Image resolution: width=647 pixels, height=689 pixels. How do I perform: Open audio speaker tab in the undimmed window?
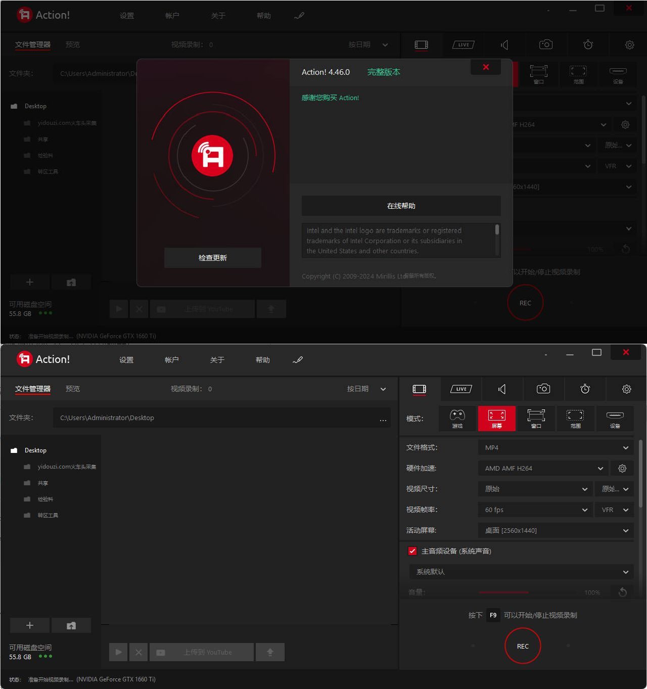click(x=502, y=389)
